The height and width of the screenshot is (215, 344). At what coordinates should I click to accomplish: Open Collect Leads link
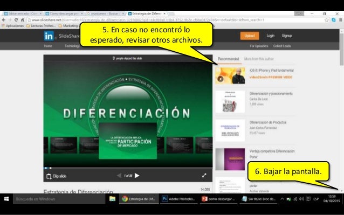point(282,46)
